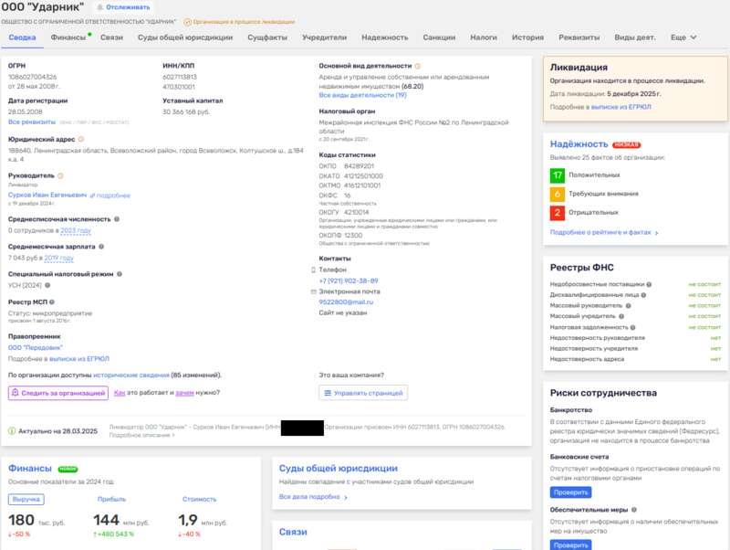The image size is (730, 550).
Task: Open the Виды деят. tab
Action: pyautogui.click(x=635, y=37)
